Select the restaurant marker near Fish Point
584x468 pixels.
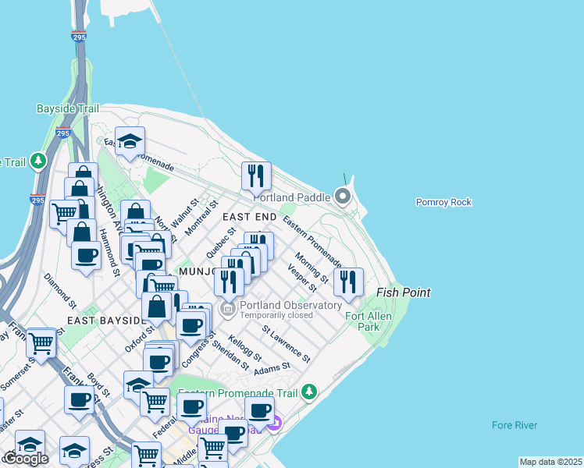(348, 282)
